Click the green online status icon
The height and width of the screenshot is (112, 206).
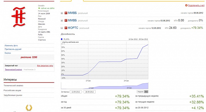coord(39,8)
